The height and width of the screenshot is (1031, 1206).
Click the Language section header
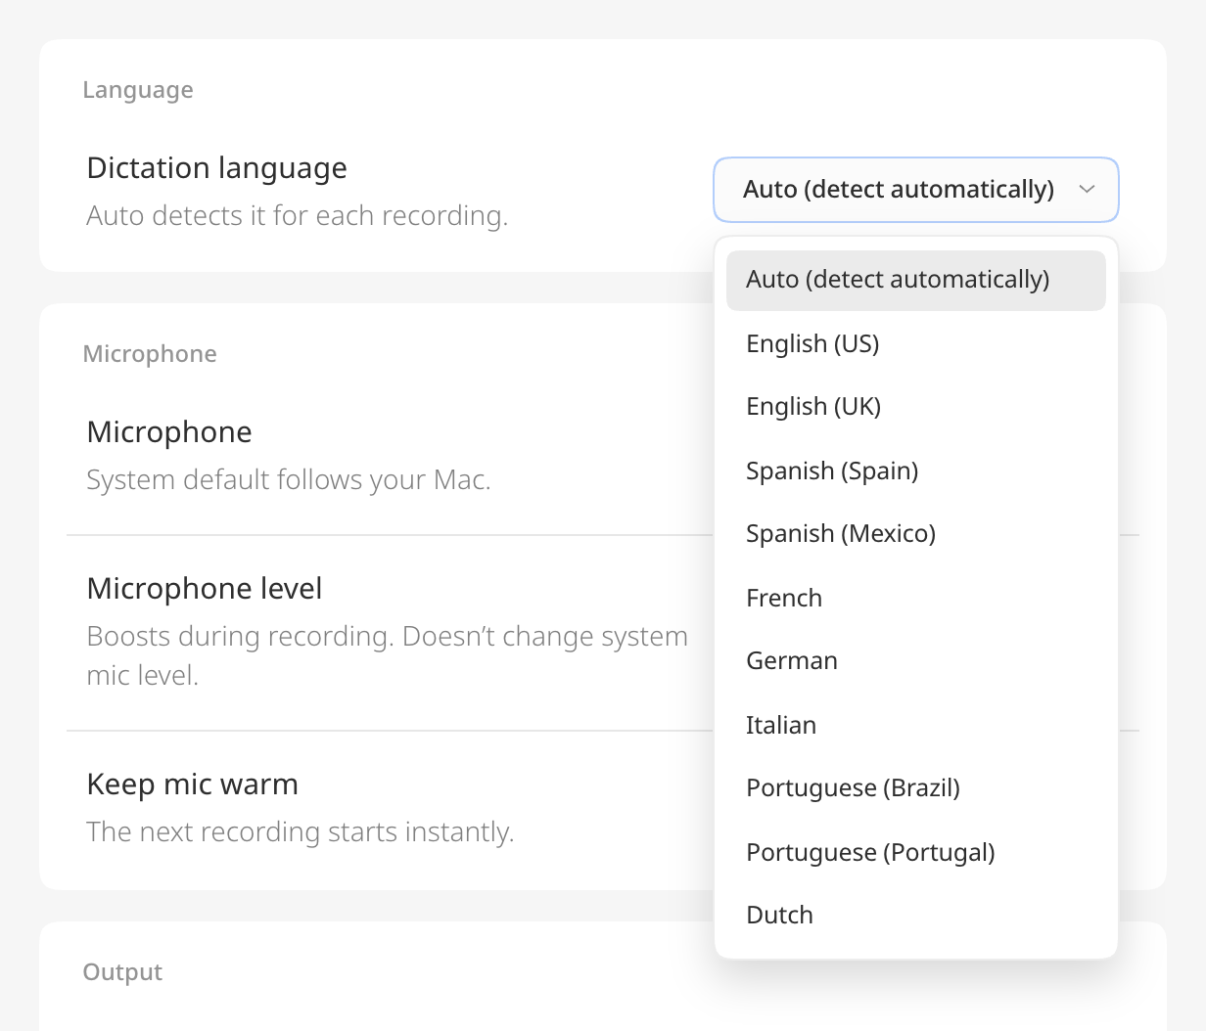coord(138,90)
